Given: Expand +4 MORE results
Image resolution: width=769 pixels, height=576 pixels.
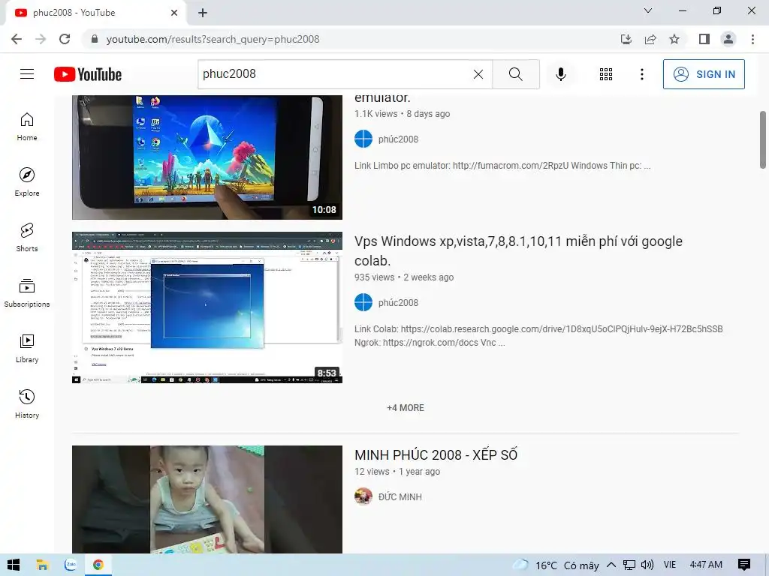Looking at the screenshot, I should pos(406,407).
